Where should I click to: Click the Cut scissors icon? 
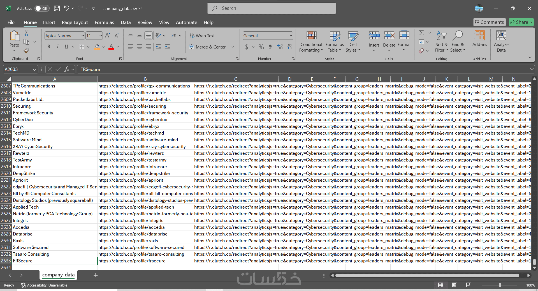click(x=26, y=33)
